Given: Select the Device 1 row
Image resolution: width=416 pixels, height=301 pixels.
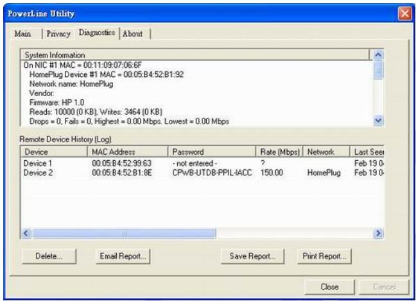Looking at the screenshot, I should (x=202, y=163).
